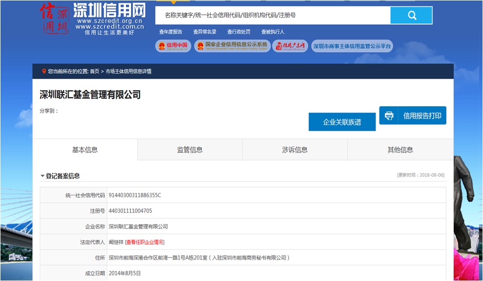483x281 pixels.
Task: Click 市场主体信用信息详情 breadcrumb text
Action: pyautogui.click(x=128, y=71)
